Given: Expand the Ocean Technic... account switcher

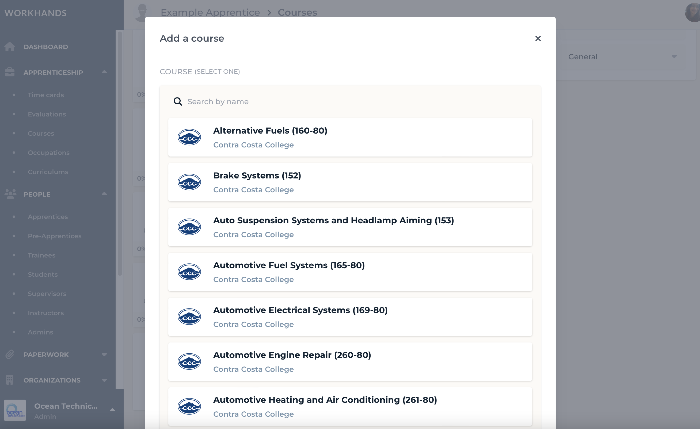Looking at the screenshot, I should click(112, 410).
